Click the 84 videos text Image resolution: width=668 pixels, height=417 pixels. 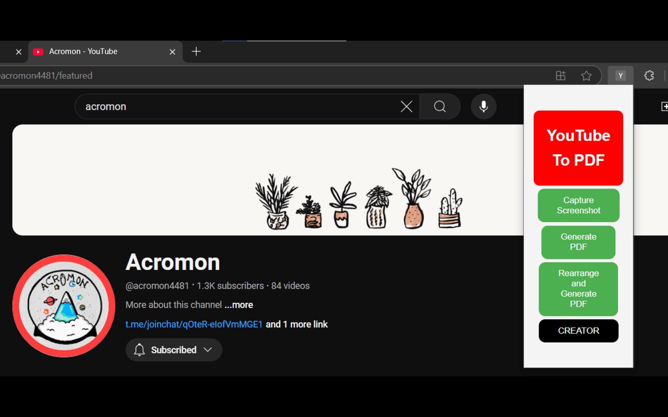(290, 286)
